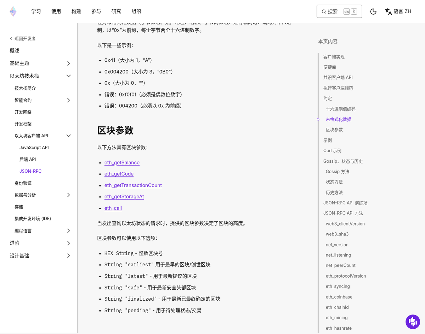Follow the eth_getBalance link
Screen dimensions: 425x334
click(122, 162)
